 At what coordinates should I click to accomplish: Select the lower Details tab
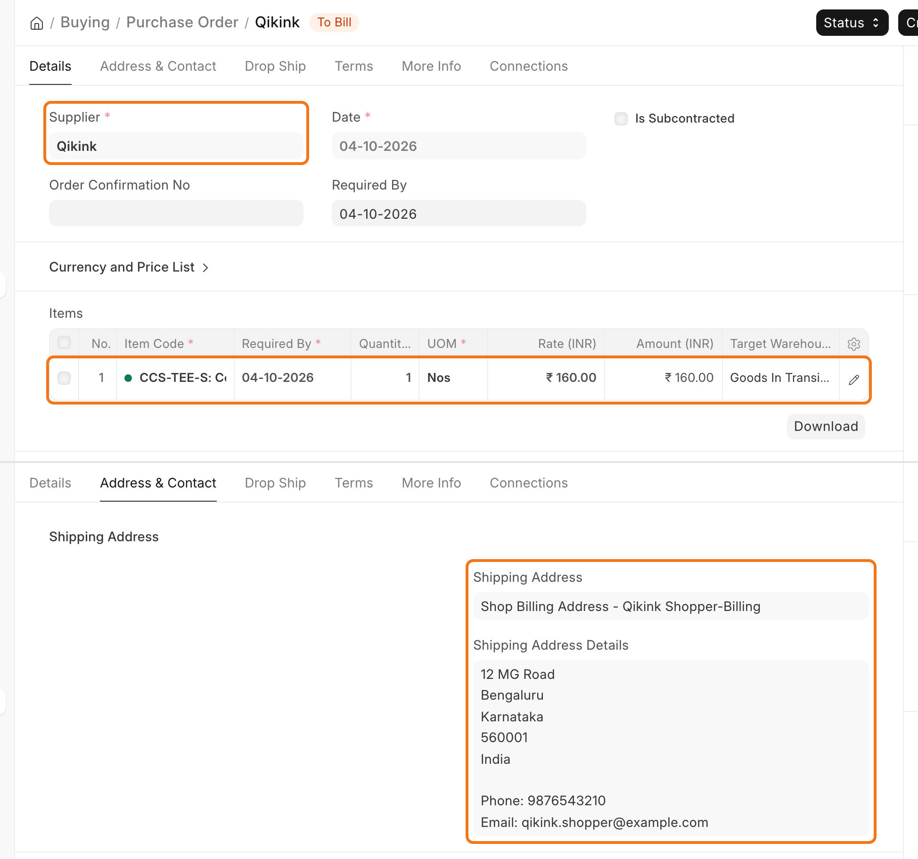[x=50, y=483]
